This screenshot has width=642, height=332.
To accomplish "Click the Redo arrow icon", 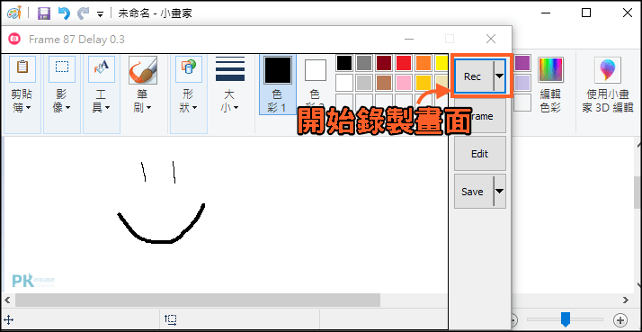I will [84, 13].
